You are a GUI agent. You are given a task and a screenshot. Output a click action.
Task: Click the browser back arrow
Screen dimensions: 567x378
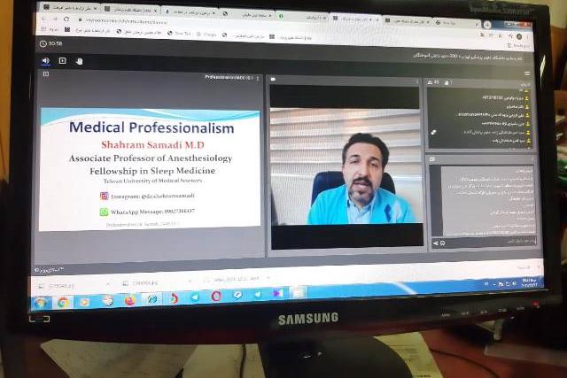43,19
